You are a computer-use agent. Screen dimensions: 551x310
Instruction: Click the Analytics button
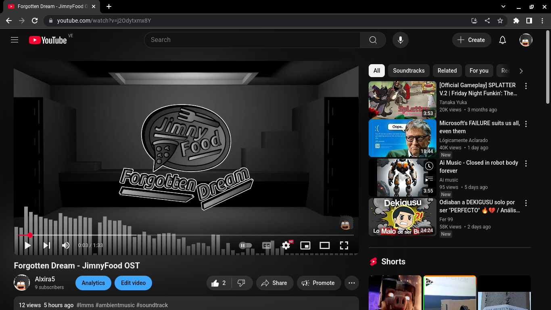coord(93,283)
